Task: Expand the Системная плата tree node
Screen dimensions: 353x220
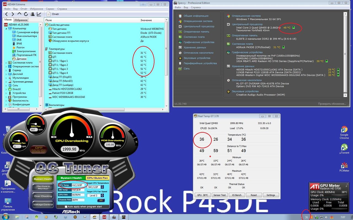Action: pyautogui.click(x=6, y=63)
